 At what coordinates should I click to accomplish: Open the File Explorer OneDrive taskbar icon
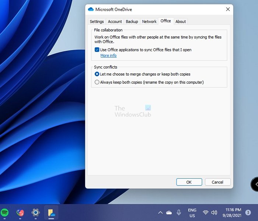(51, 213)
